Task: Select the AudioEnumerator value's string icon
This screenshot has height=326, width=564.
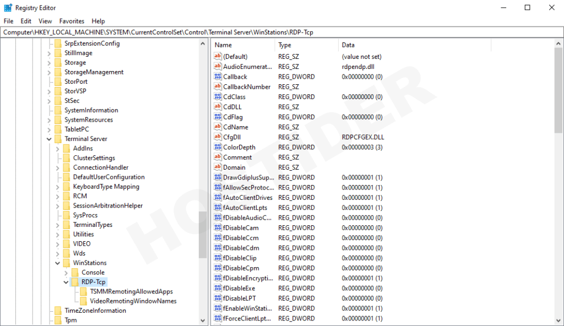Action: coord(218,67)
